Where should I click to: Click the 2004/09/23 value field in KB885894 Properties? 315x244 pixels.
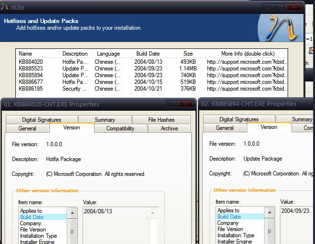point(297,225)
